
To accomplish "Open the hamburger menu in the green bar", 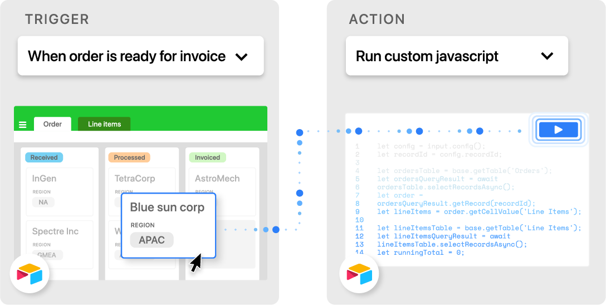I will (x=23, y=125).
